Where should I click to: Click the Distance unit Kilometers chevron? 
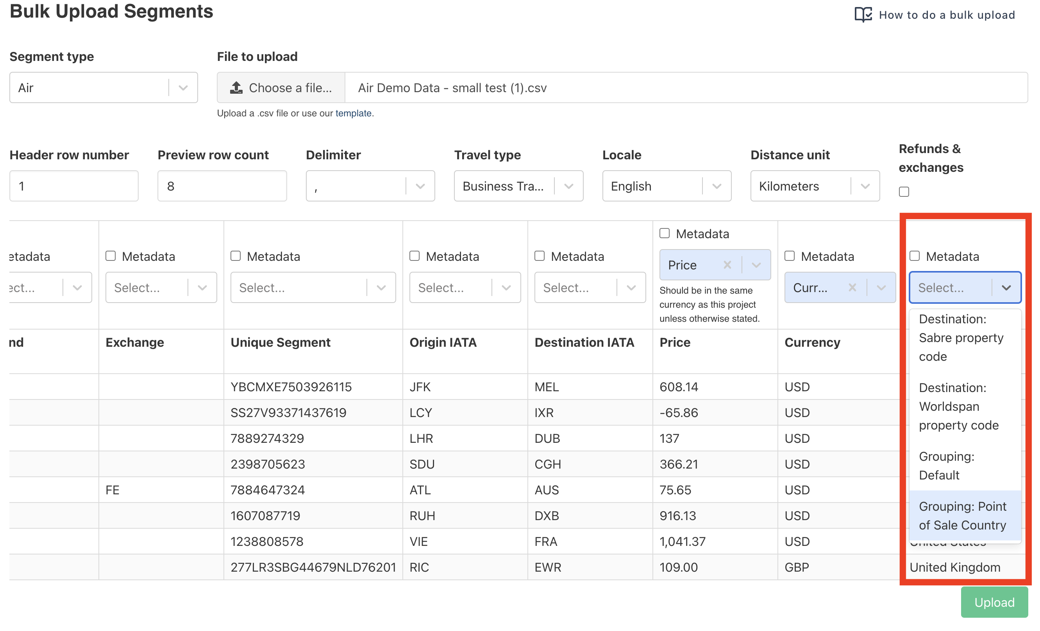[x=865, y=186]
